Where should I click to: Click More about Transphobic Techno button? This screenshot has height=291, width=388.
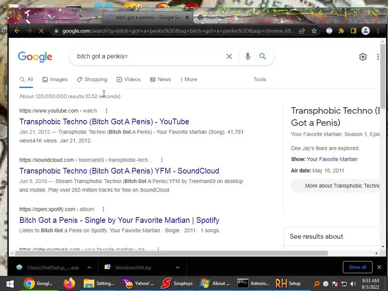pyautogui.click(x=335, y=186)
